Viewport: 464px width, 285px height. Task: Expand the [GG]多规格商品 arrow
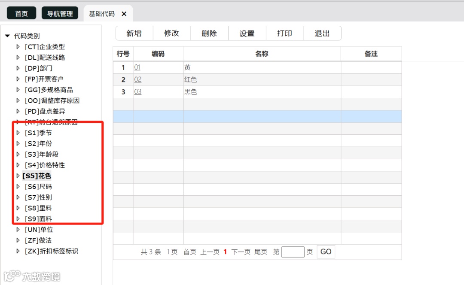point(18,90)
